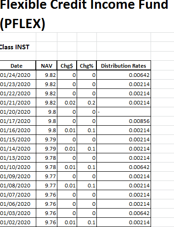174x227 pixels.
Task: Select distribution rate 0.00642 for 01/24/2020
Action: (x=123, y=75)
